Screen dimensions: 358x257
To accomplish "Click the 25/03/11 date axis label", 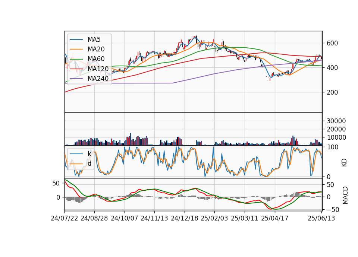I will point(245,218).
